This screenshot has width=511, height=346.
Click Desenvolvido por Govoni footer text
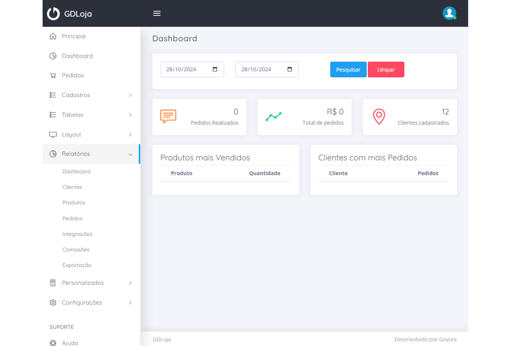pos(425,339)
